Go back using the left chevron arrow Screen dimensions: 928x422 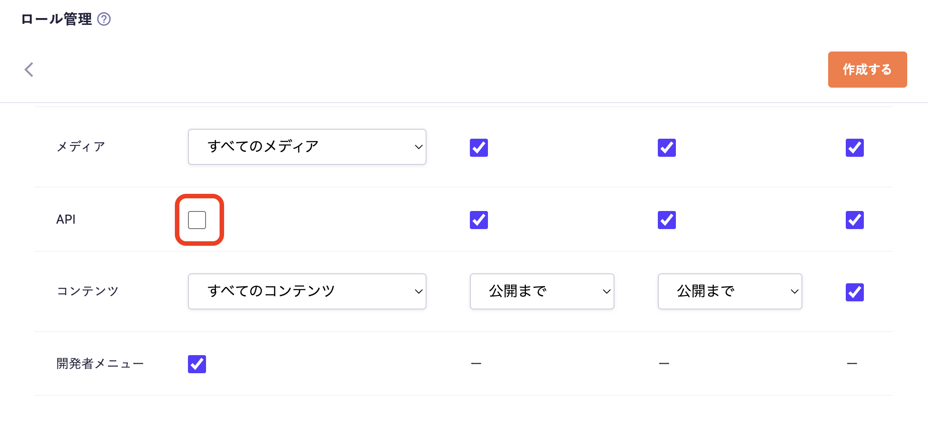click(29, 70)
